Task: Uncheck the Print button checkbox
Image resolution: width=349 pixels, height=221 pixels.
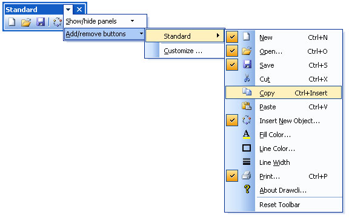Action: pyautogui.click(x=232, y=176)
